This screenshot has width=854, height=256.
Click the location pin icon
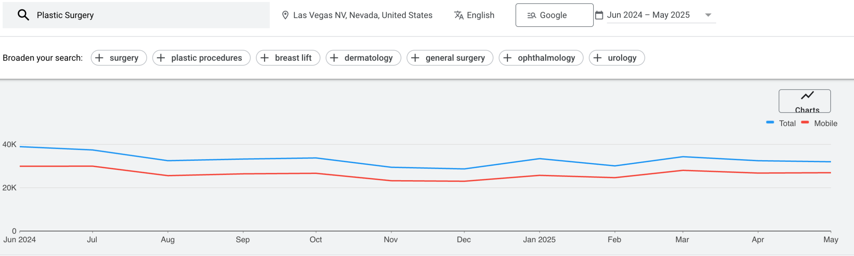point(285,15)
